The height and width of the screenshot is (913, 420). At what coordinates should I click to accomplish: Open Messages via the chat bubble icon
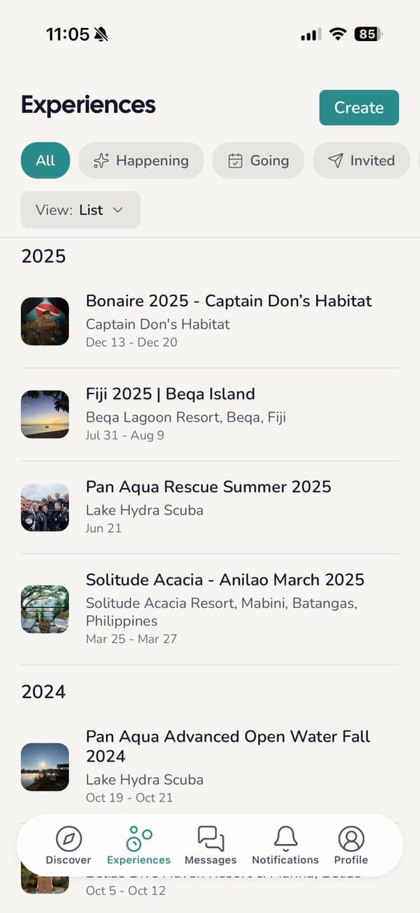point(211,836)
